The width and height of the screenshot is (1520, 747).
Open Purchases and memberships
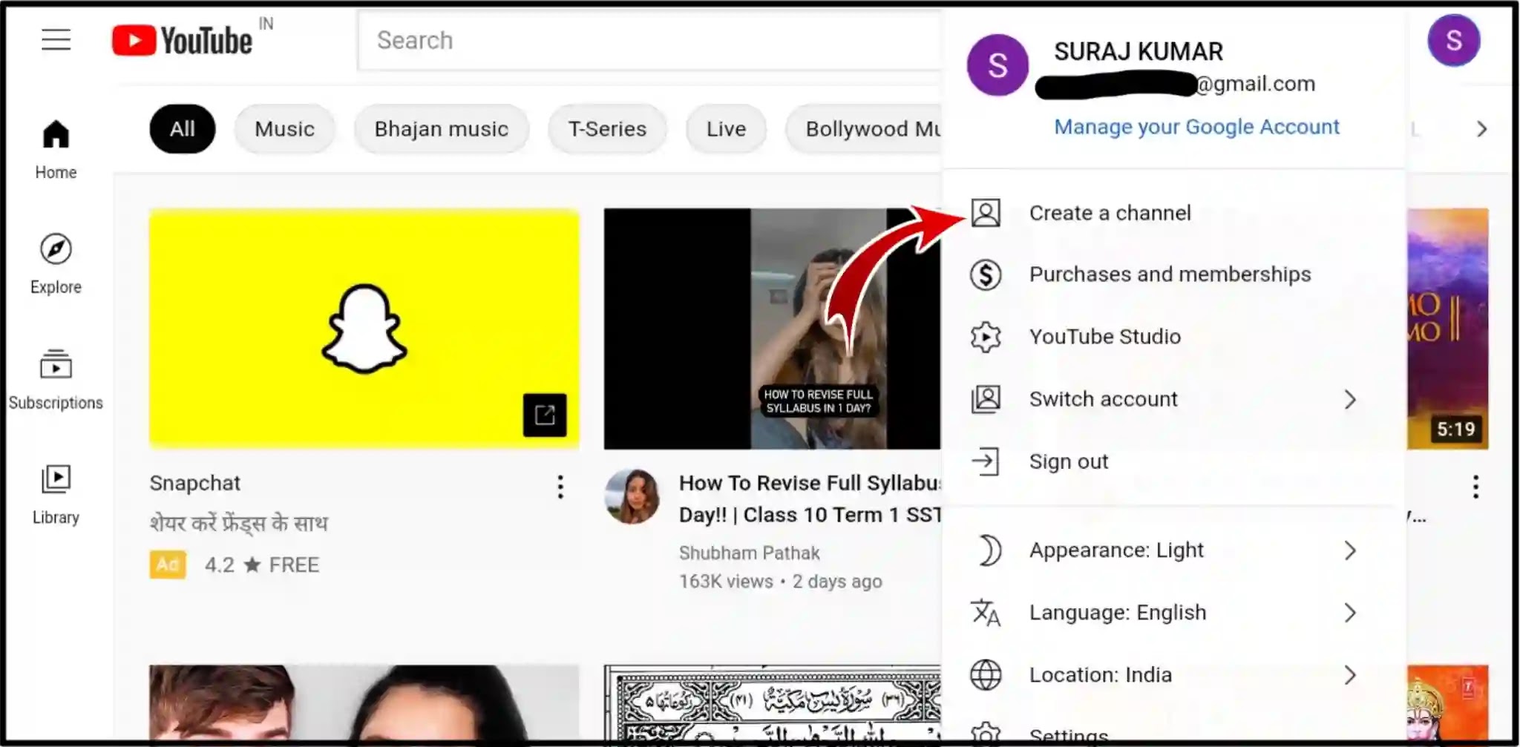click(x=1173, y=275)
